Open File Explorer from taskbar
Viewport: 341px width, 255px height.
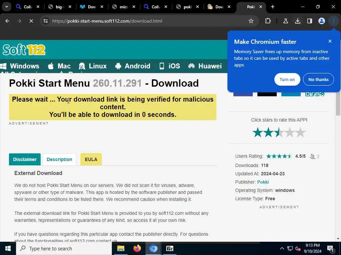tap(121, 248)
